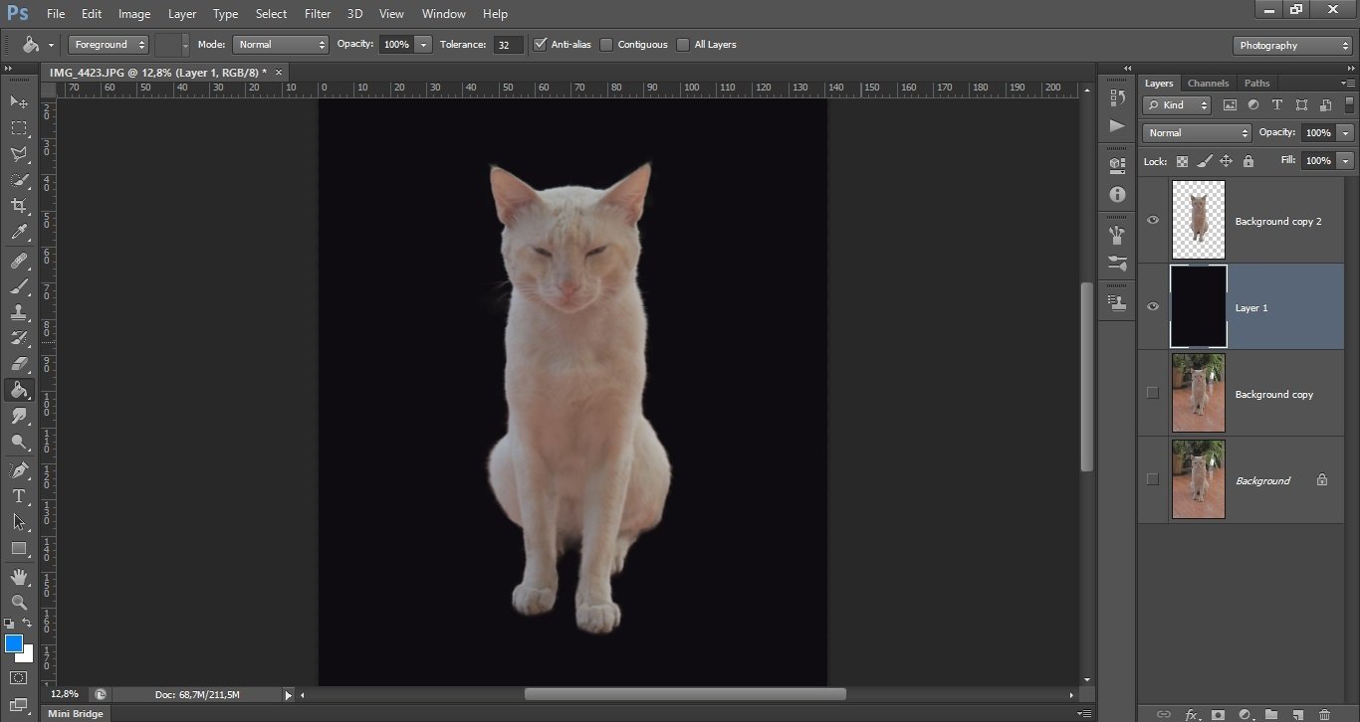Select the Crop tool
Screen dimensions: 1360x722
(19, 206)
